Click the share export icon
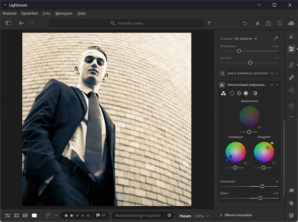298x222 pixels. click(268, 23)
